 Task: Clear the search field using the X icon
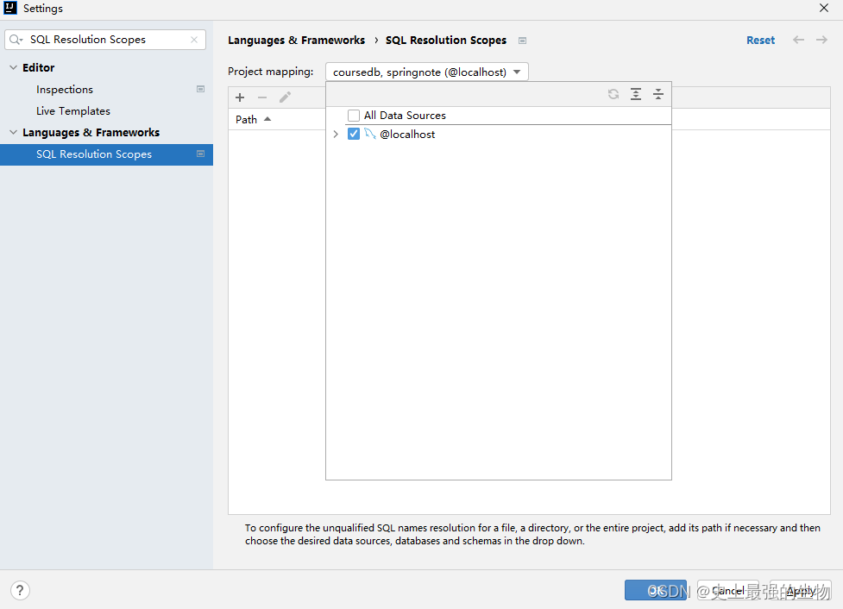tap(195, 39)
